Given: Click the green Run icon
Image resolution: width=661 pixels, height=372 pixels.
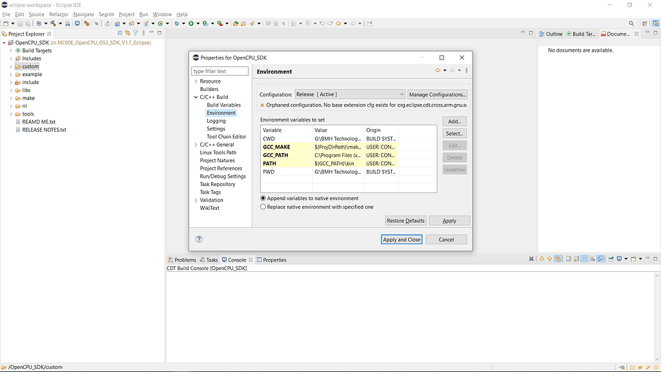Looking at the screenshot, I should (190, 23).
